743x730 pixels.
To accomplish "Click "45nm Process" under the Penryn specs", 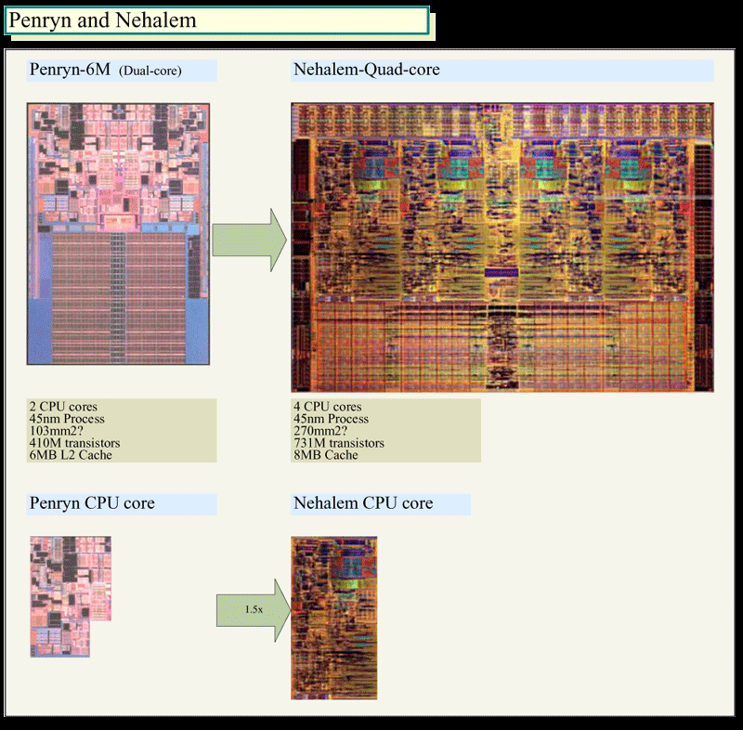I will [67, 419].
